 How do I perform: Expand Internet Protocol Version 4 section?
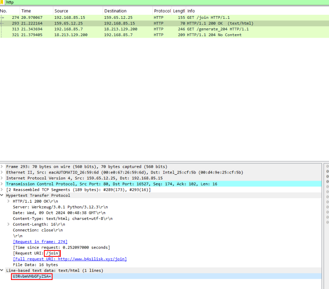point(2,178)
